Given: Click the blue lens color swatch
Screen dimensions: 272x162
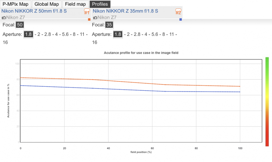Looking at the screenshot, I should pos(180,19).
